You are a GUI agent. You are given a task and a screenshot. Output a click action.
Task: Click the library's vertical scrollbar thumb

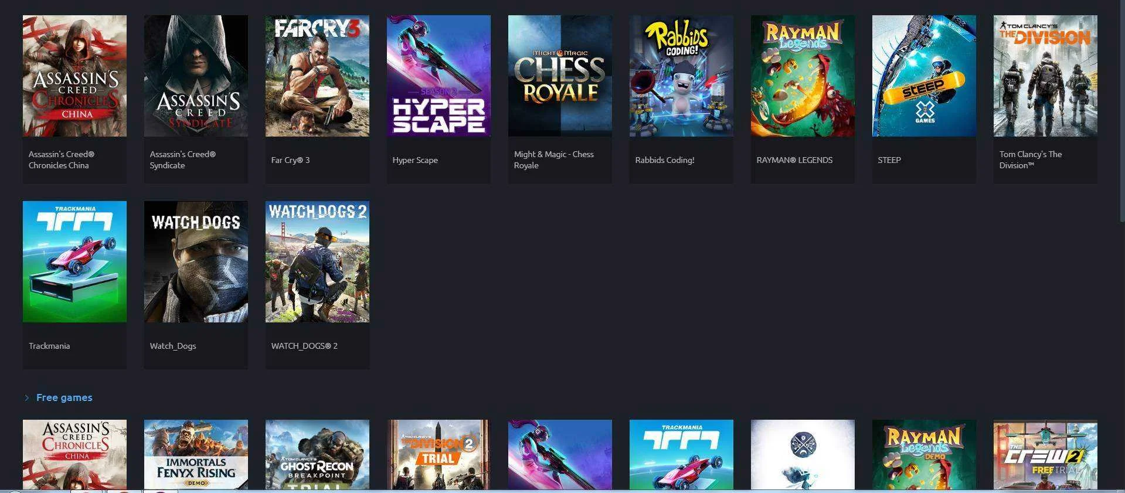click(1122, 111)
